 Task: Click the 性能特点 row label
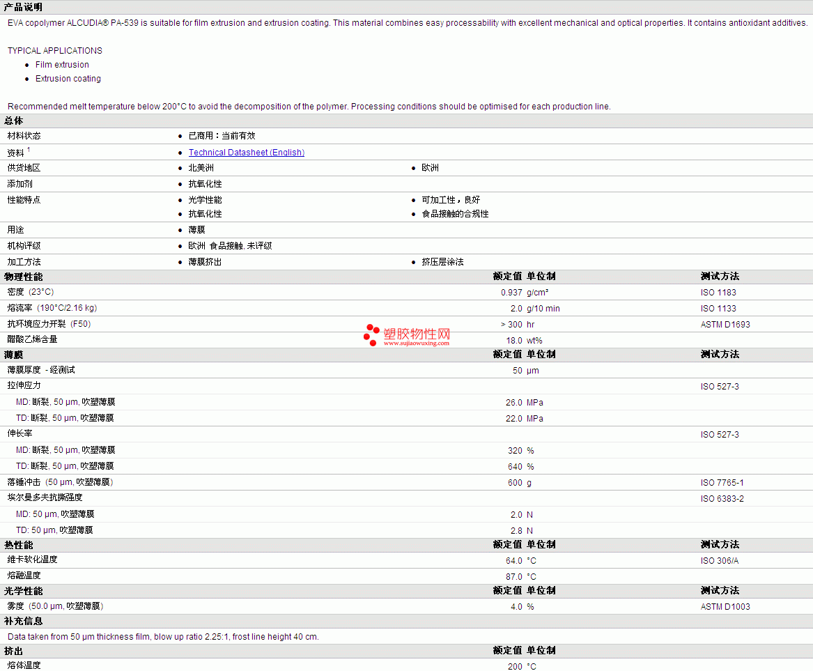tap(24, 200)
